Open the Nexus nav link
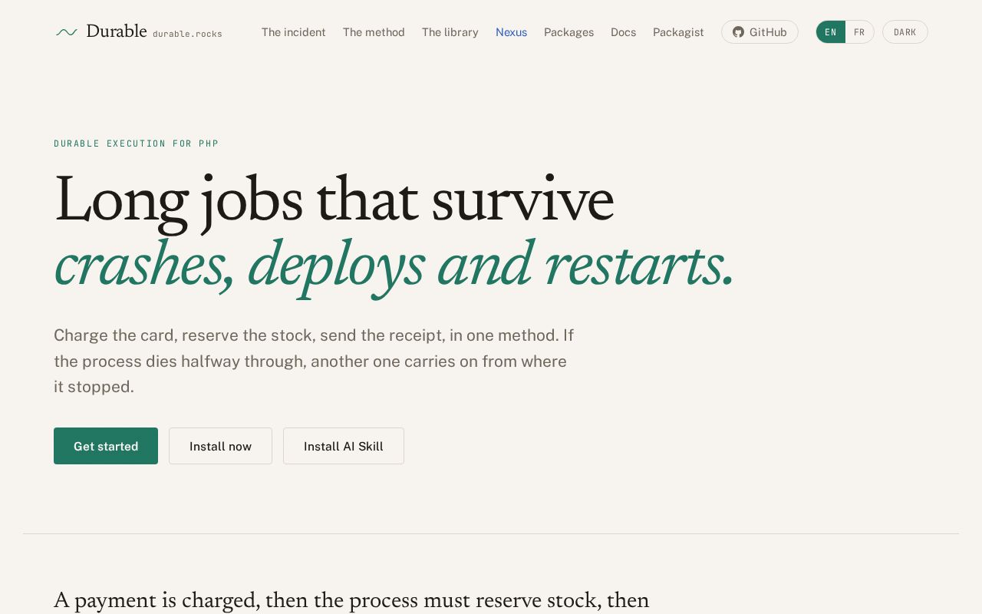 point(511,32)
